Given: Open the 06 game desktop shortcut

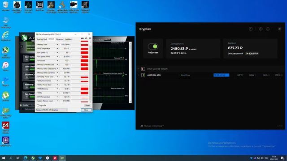Looking at the screenshot, I should click(39, 6).
